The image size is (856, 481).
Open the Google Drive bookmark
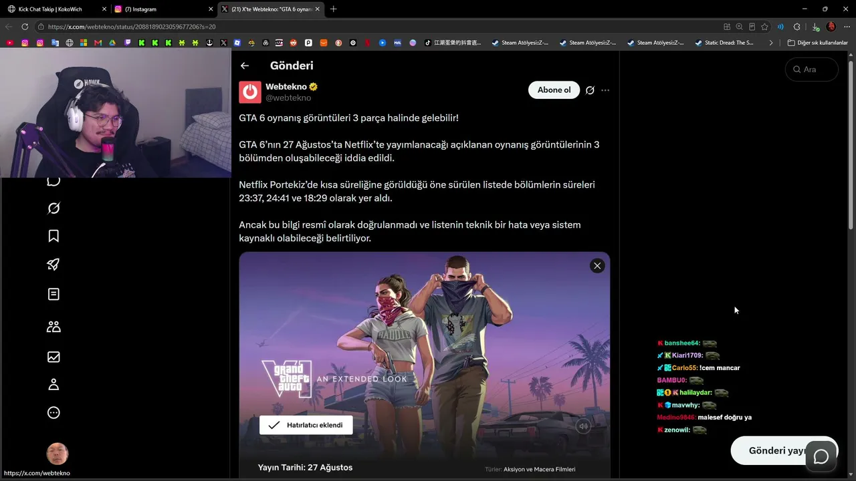(x=113, y=43)
